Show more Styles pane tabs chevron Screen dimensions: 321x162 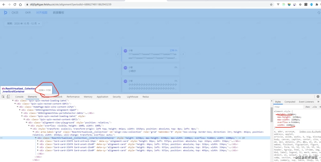(x=318, y=102)
